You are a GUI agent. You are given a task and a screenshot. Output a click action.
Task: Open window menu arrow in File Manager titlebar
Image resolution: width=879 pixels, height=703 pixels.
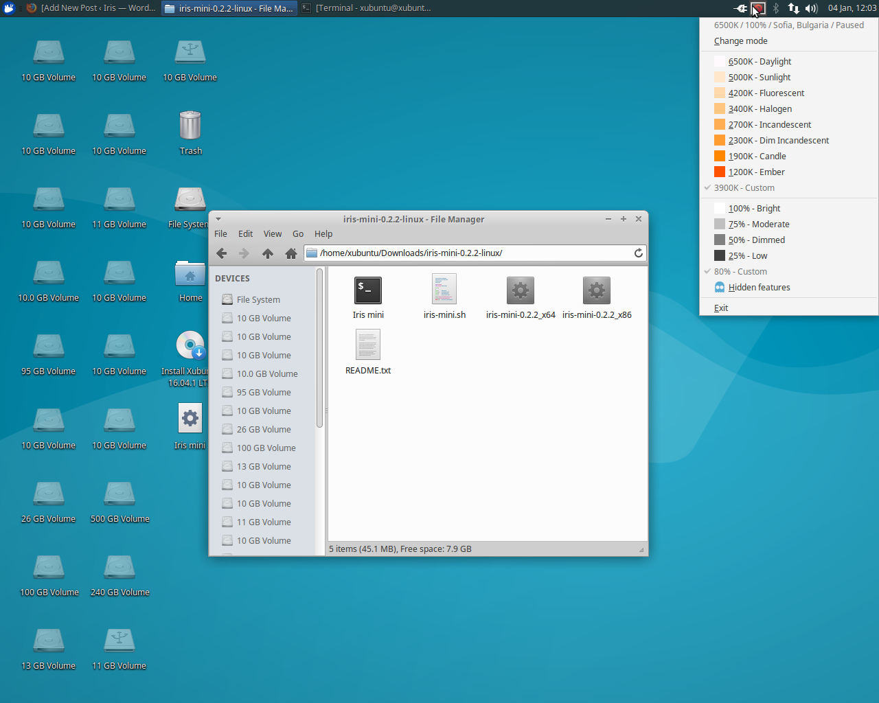218,219
